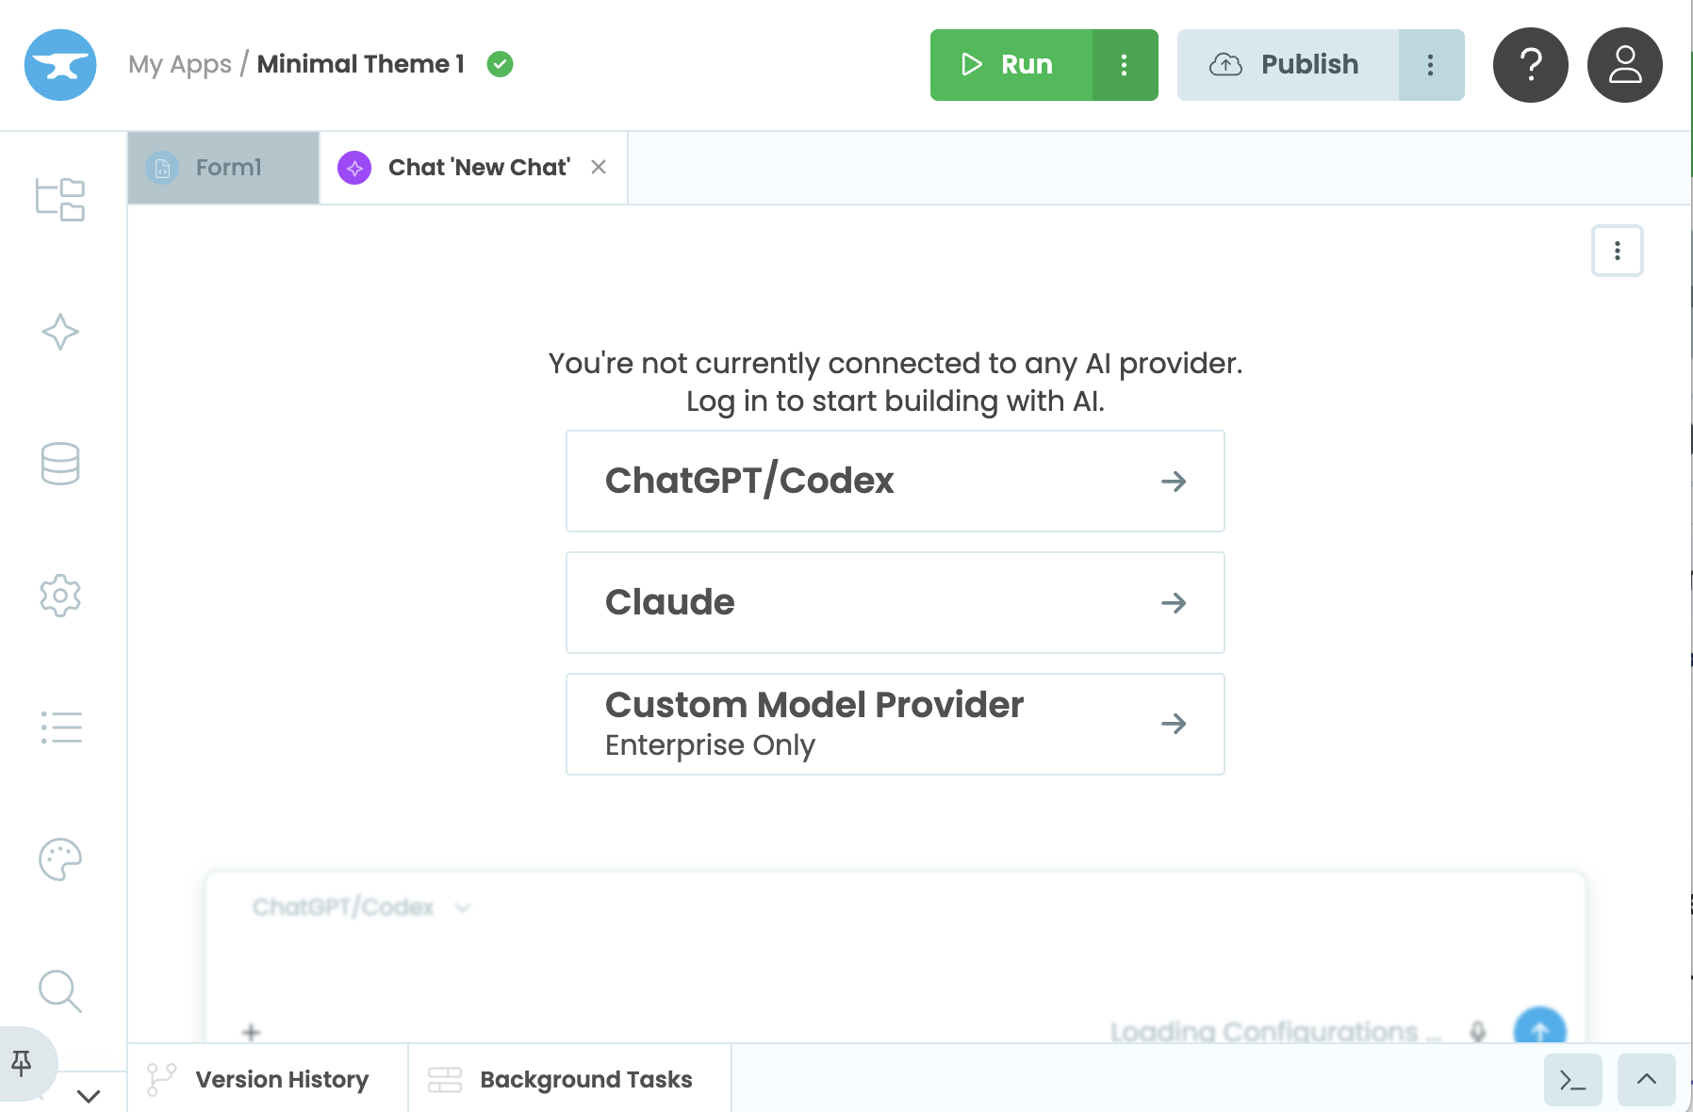Open the AI sparkle icon in sidebar

(x=60, y=332)
